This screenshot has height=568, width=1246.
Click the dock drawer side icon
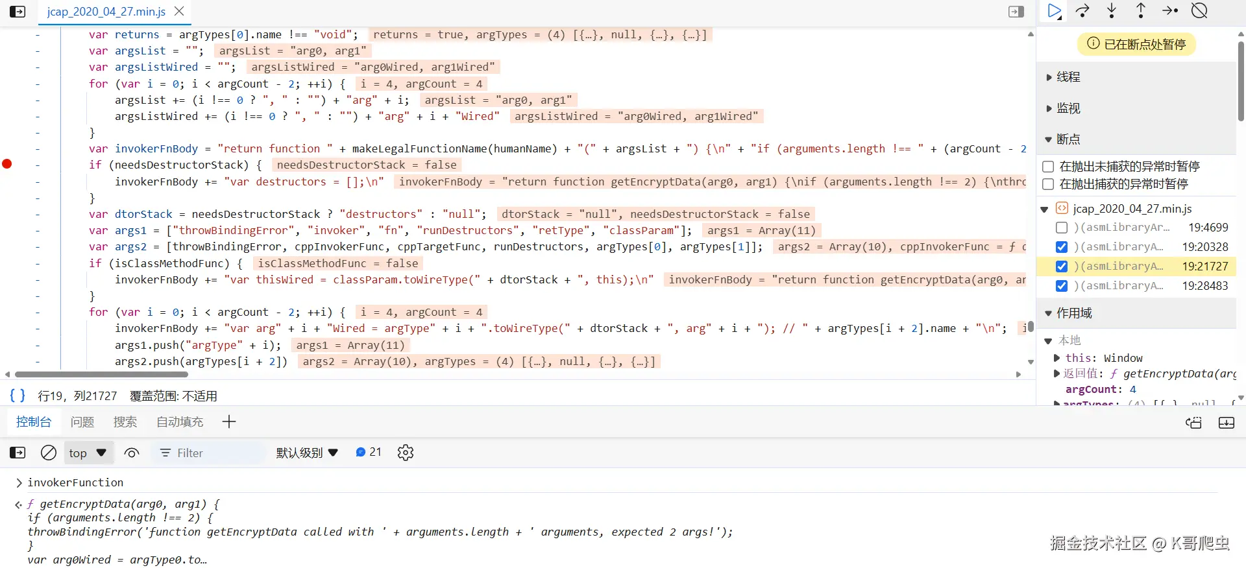click(1227, 423)
